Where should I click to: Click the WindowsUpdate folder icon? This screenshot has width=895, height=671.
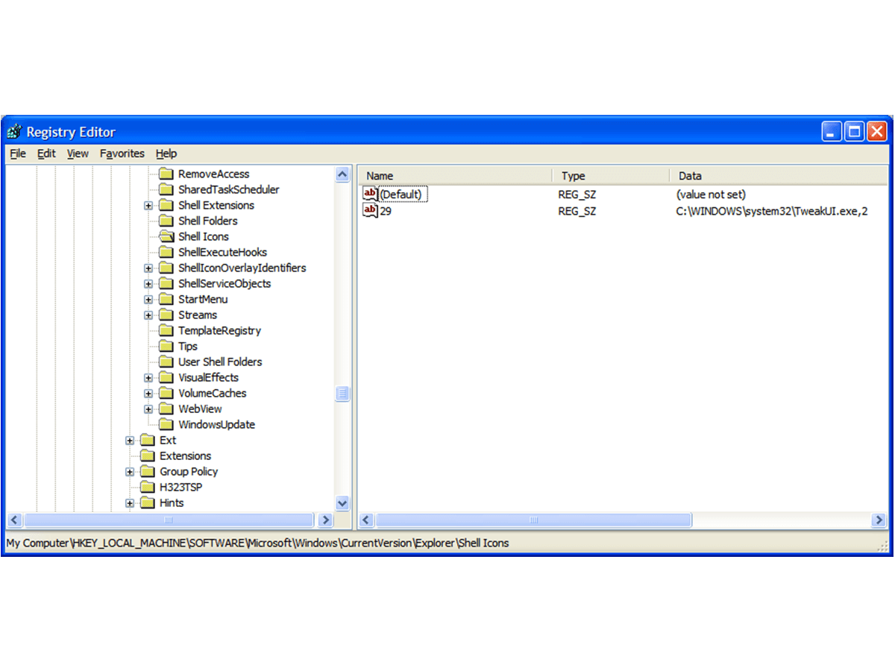point(166,424)
